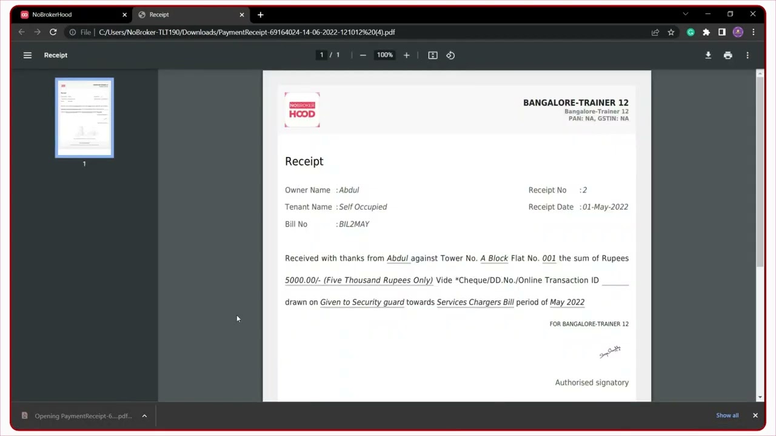Select the Receipt browser tab
Viewport: 776px width, 436px height.
[x=190, y=15]
